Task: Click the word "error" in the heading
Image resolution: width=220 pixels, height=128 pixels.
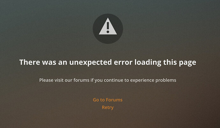Action: coord(123,63)
